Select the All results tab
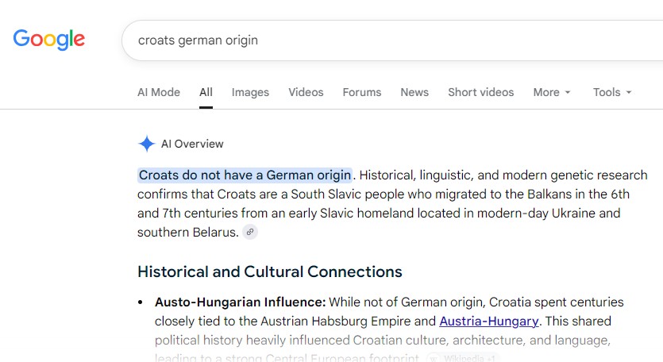Viewport: 663px width, 362px height. [x=206, y=92]
